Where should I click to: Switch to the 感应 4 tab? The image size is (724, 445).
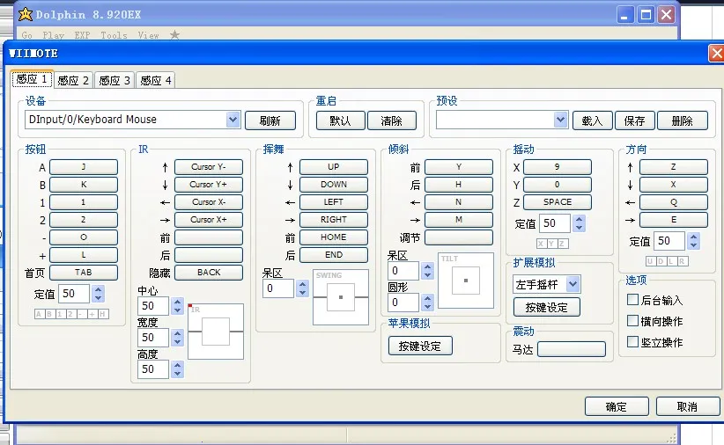click(155, 80)
